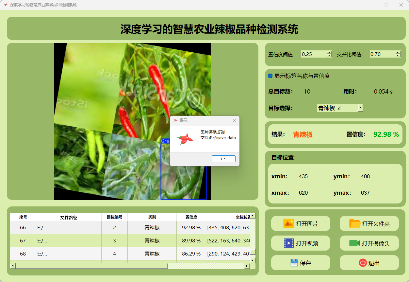Click the 退出 button label
409x282 pixels.
374,263
